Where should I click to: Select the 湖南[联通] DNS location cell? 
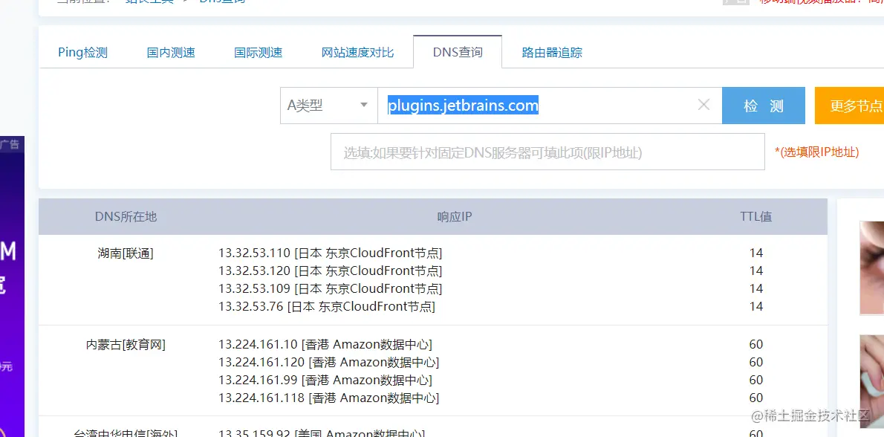pyautogui.click(x=126, y=253)
